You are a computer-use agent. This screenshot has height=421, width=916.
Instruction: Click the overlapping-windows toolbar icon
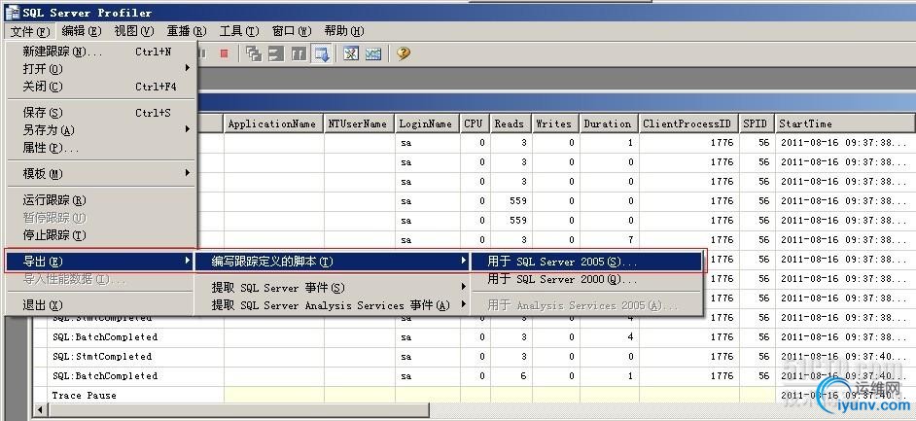[254, 53]
